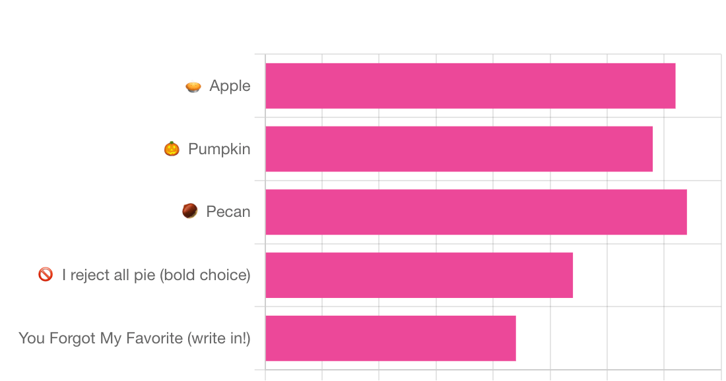
Task: Click the "I reject all pie" label
Action: [x=156, y=275]
